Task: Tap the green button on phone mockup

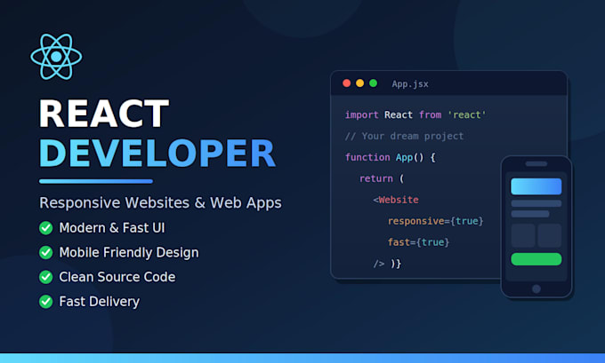Action: pos(536,259)
